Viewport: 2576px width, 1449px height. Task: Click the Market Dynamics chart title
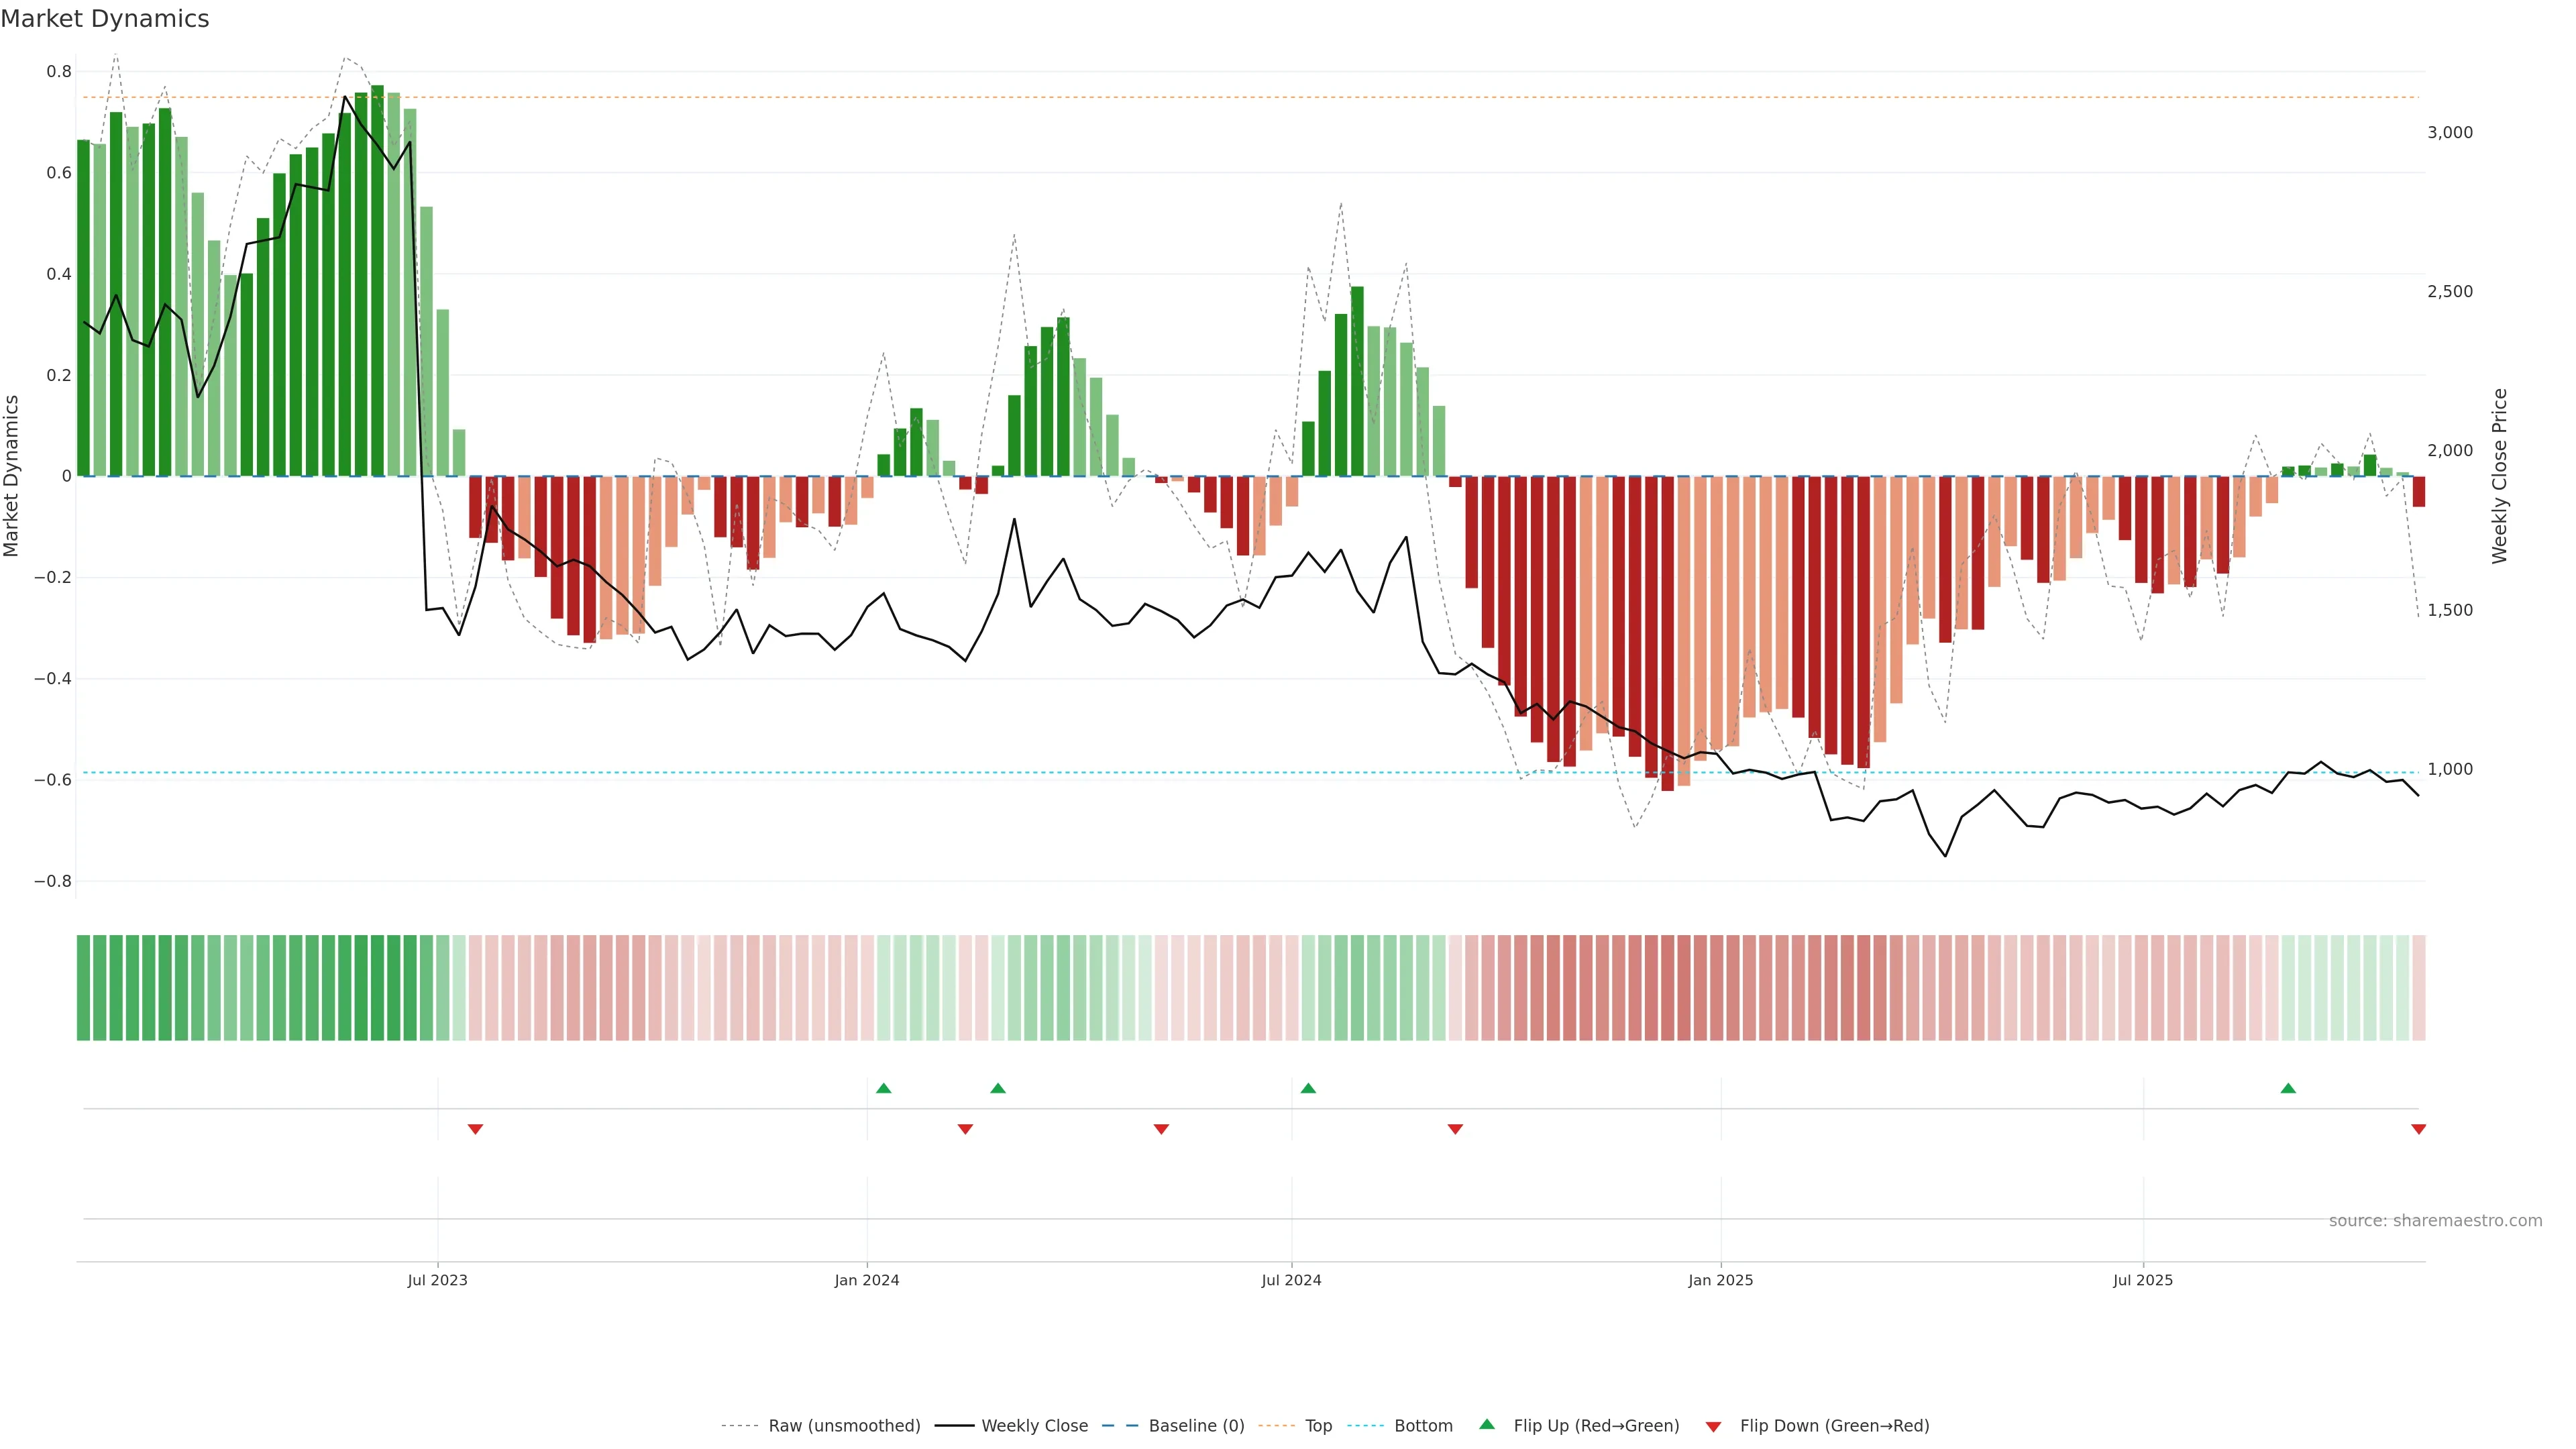[x=105, y=19]
